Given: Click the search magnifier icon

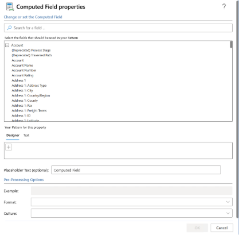Looking at the screenshot, I should coord(9,28).
